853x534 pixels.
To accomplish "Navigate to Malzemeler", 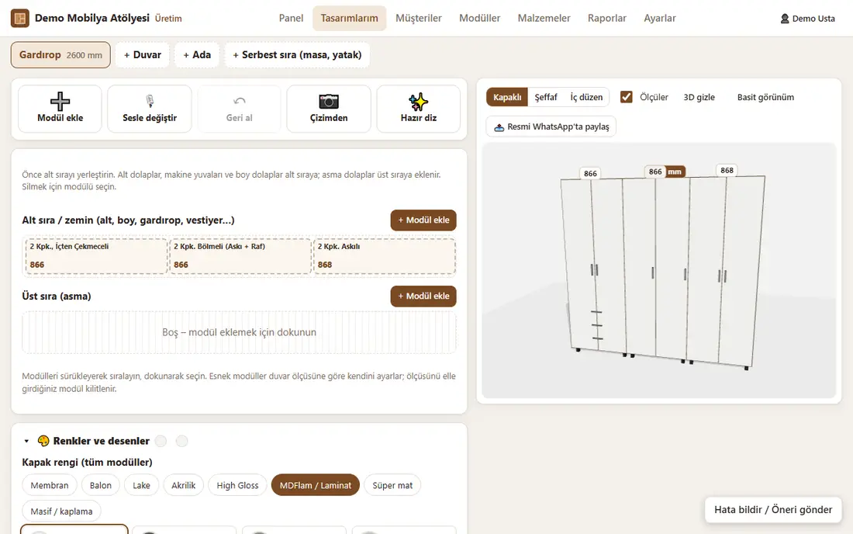I will tap(544, 18).
